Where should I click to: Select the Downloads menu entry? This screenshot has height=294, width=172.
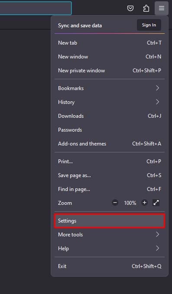coord(110,116)
